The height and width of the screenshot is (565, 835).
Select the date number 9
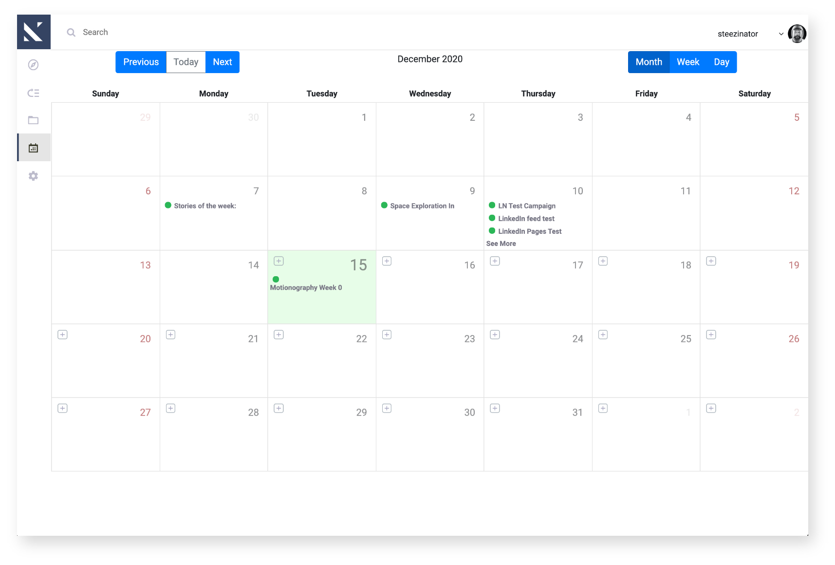pos(472,191)
